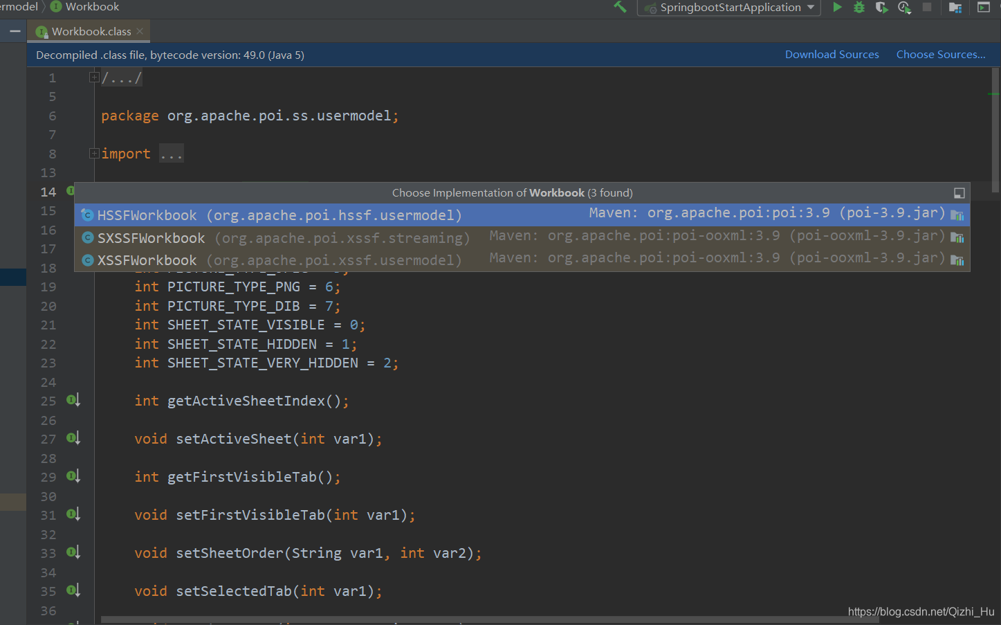Open the SpringbootStartApplication run configuration dropdown

[729, 8]
